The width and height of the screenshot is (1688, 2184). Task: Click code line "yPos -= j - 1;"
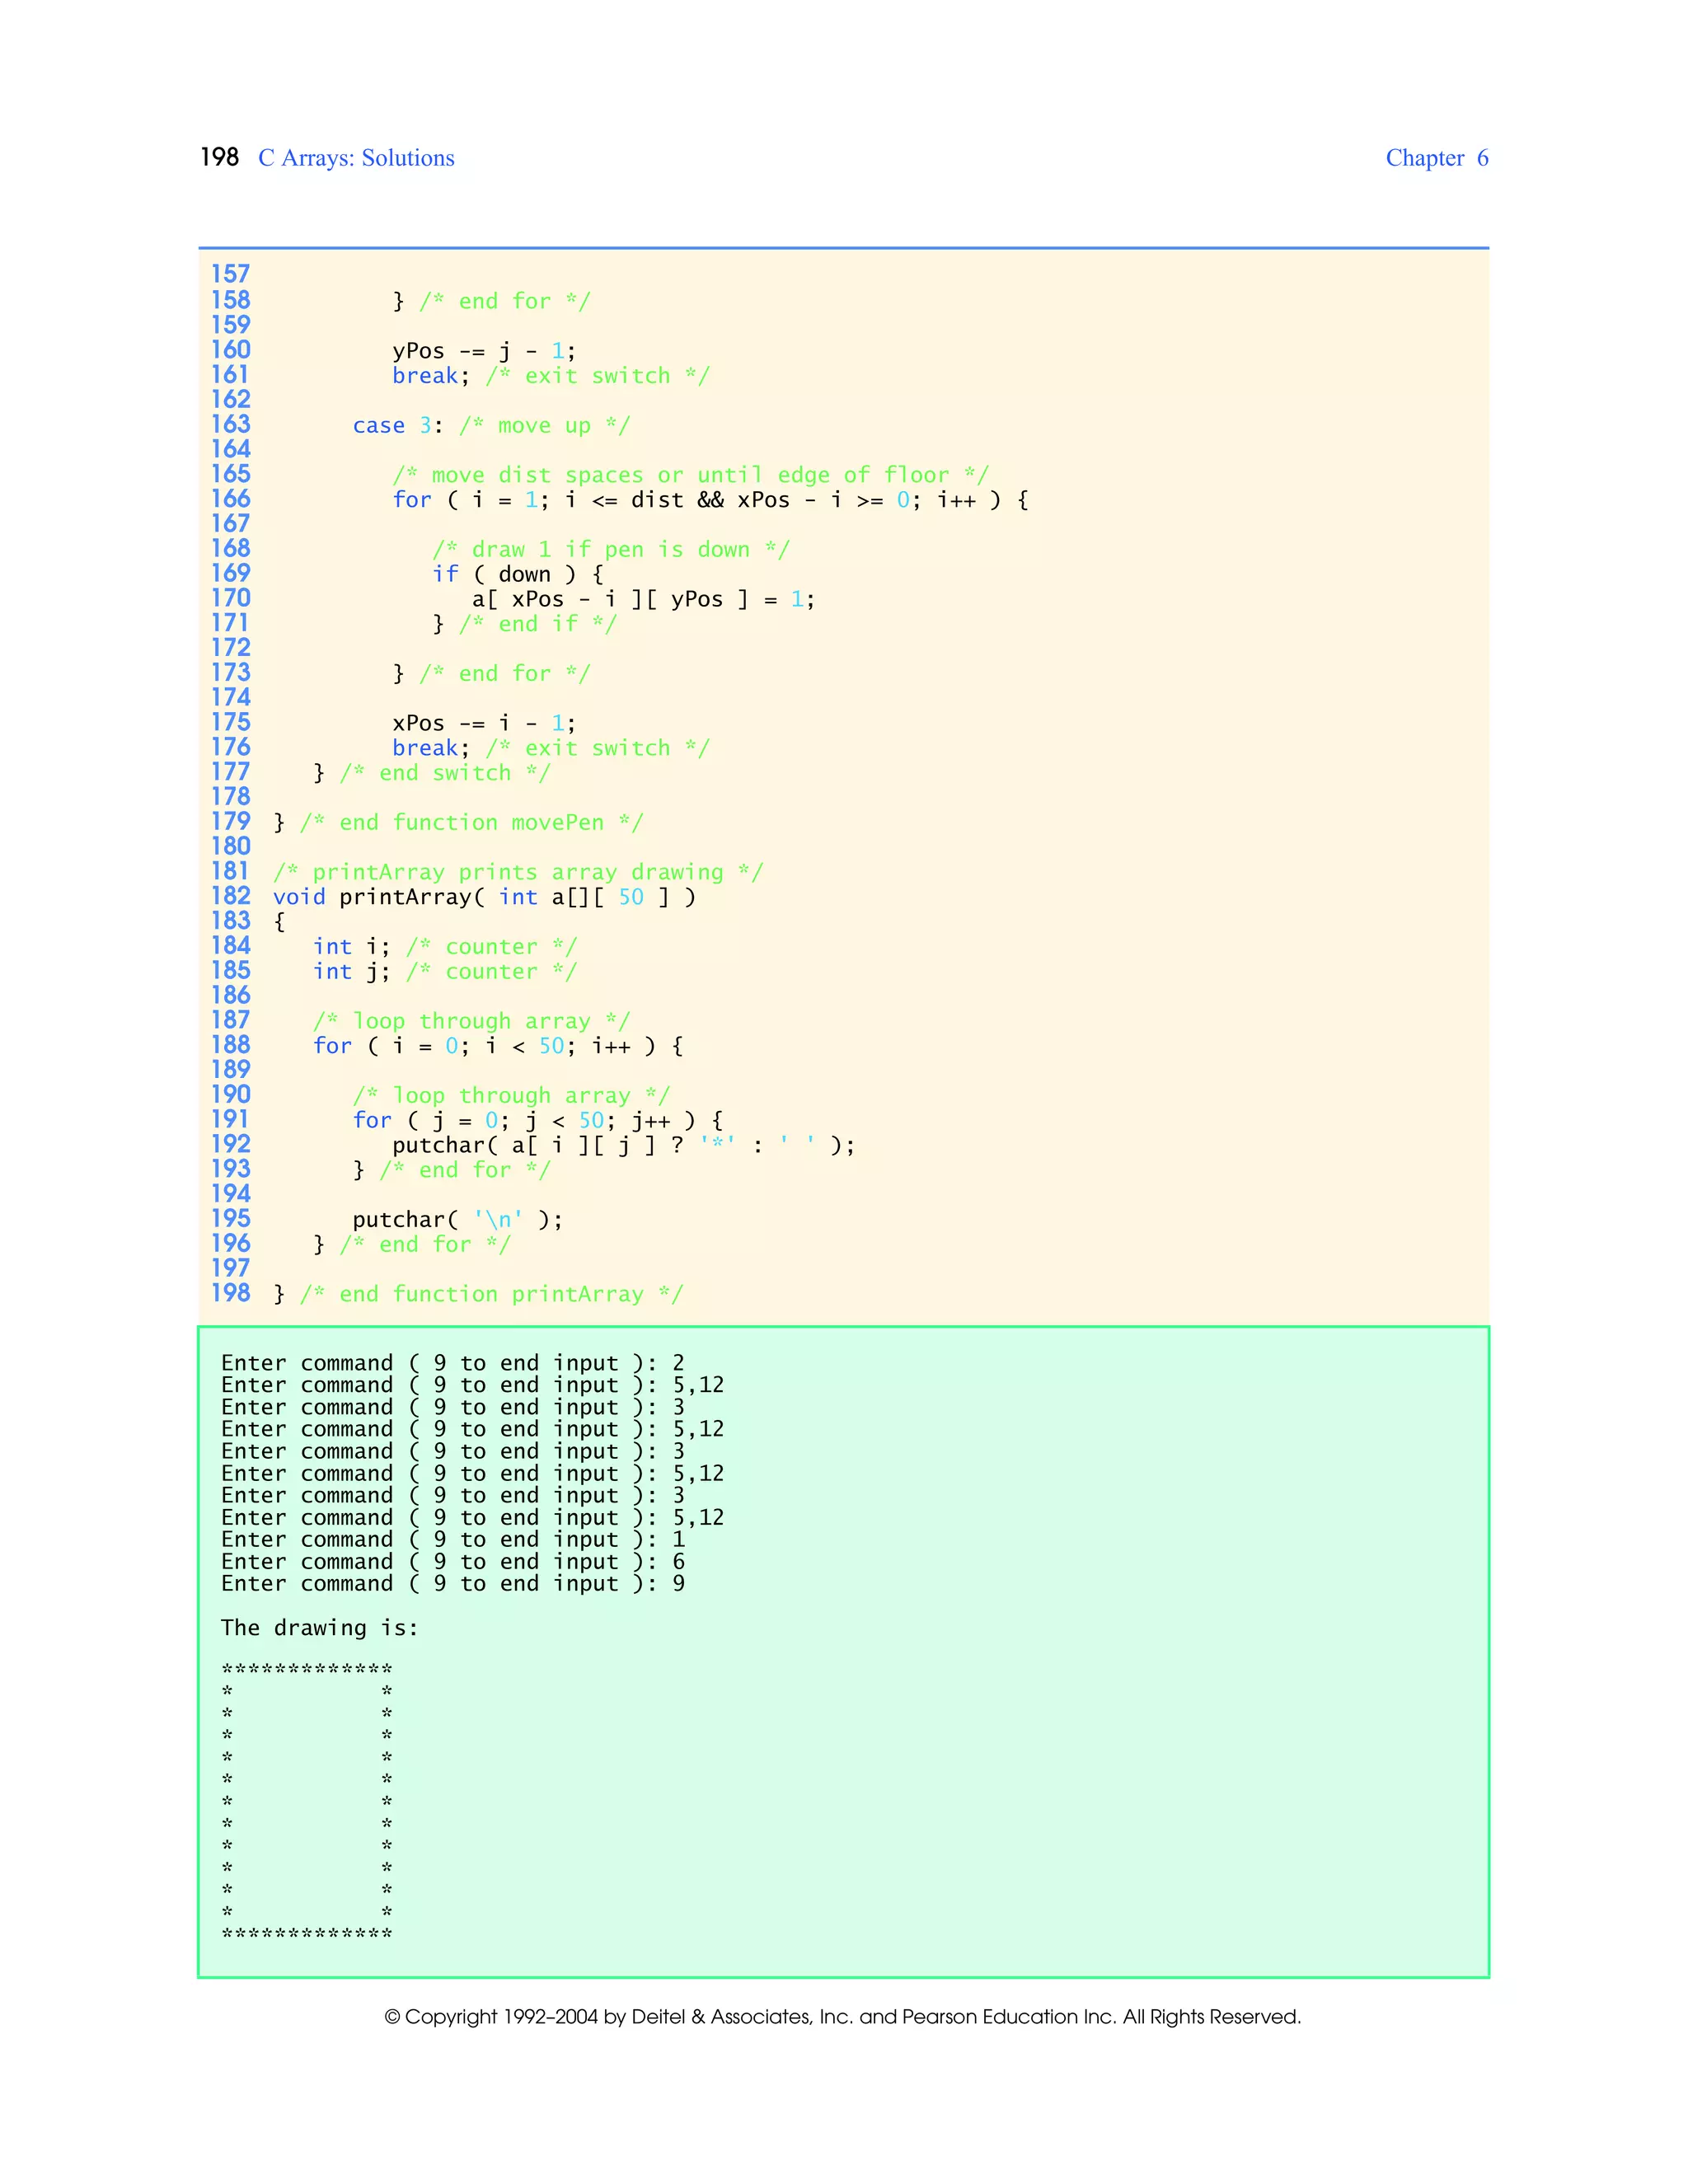coord(484,351)
